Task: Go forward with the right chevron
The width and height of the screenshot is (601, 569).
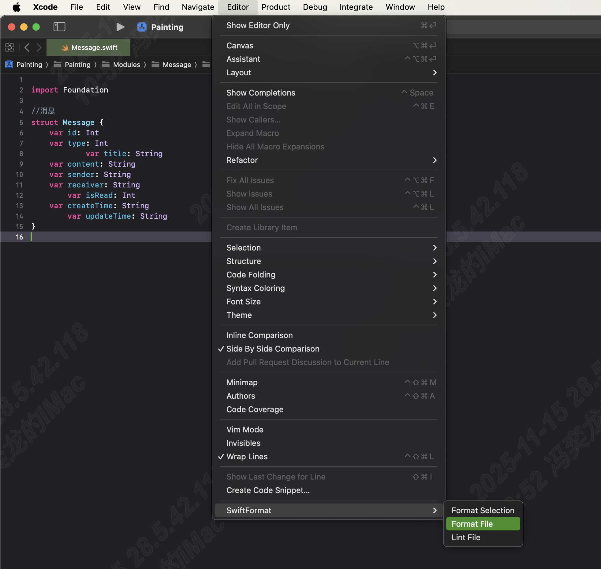Action: click(x=39, y=47)
